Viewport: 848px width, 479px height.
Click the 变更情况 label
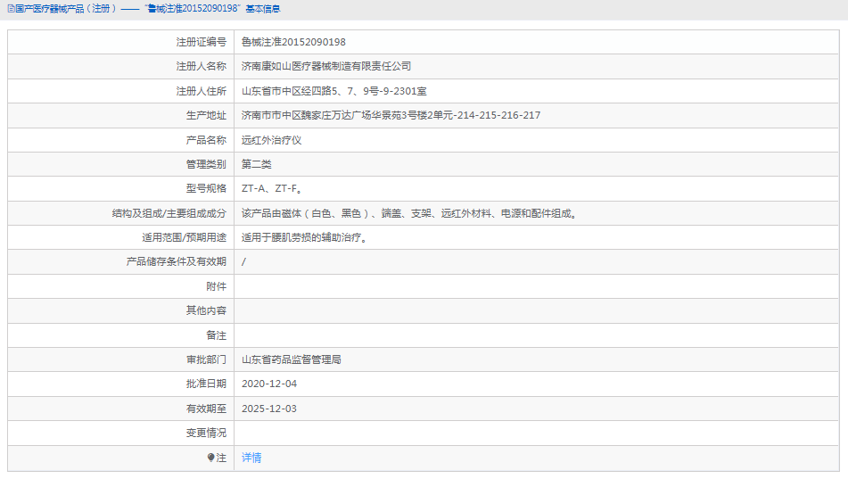pyautogui.click(x=206, y=433)
